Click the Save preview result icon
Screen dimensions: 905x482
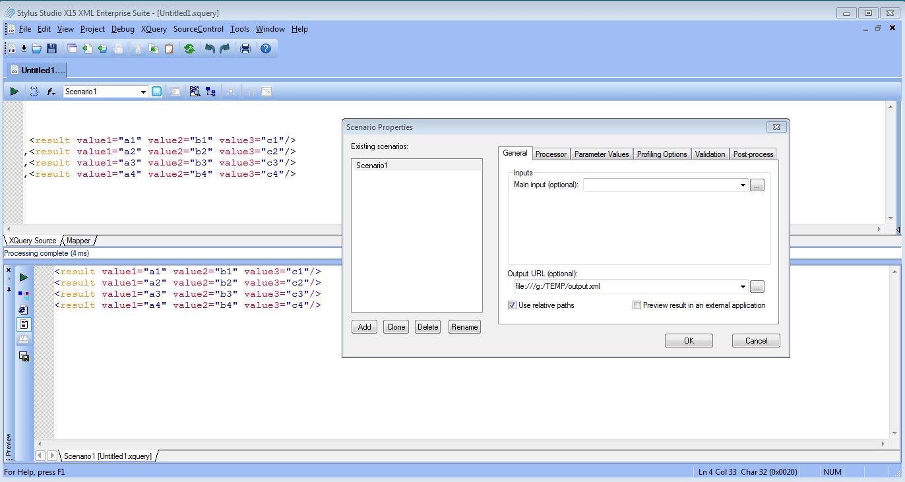pos(24,357)
